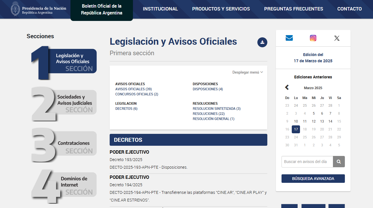373x208 pixels.
Task: Open the RESOLUCIONES (22) link
Action: [209, 114]
